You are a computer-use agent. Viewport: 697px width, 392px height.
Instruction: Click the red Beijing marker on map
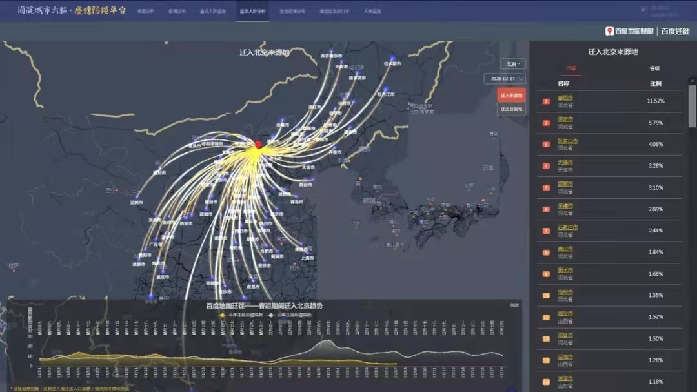point(259,145)
